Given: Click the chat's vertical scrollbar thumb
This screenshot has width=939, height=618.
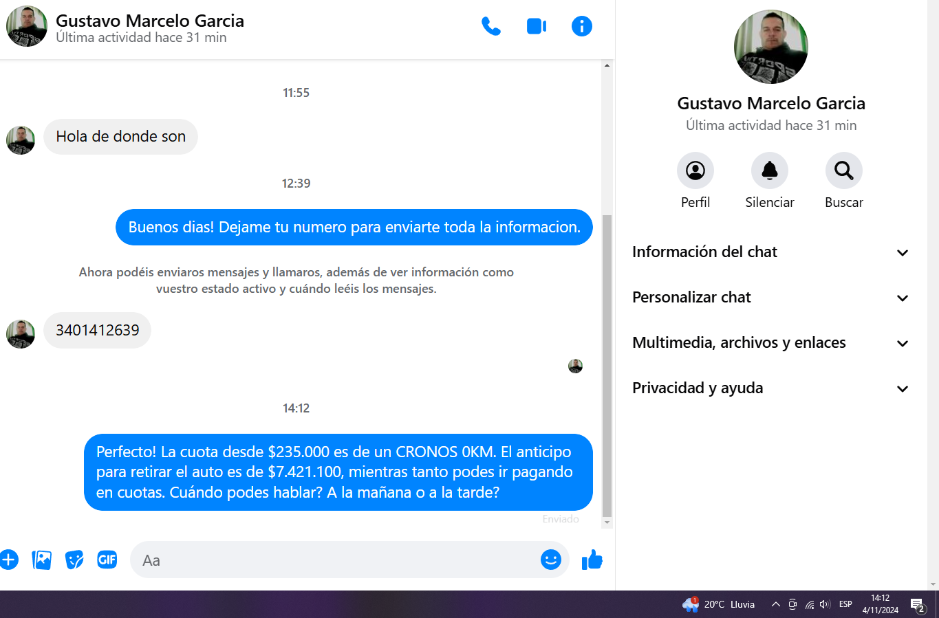Looking at the screenshot, I should [x=607, y=366].
